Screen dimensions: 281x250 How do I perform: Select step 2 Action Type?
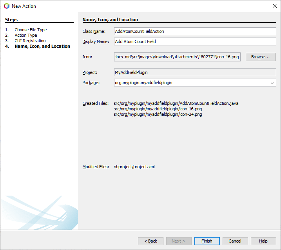[x=26, y=35]
